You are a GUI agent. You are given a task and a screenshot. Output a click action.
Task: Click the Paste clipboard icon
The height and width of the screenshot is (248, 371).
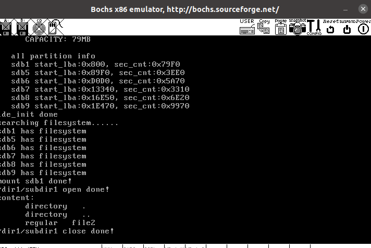tap(281, 27)
